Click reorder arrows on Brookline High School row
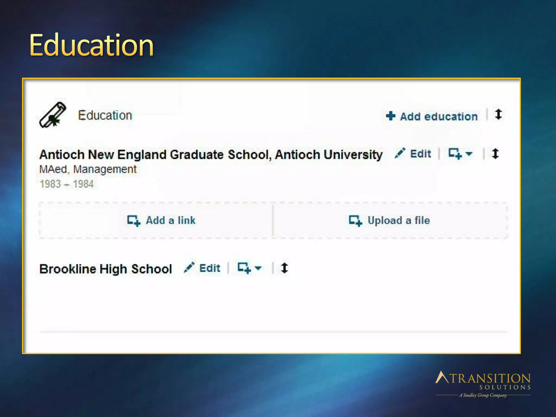This screenshot has height=417, width=556. click(284, 268)
